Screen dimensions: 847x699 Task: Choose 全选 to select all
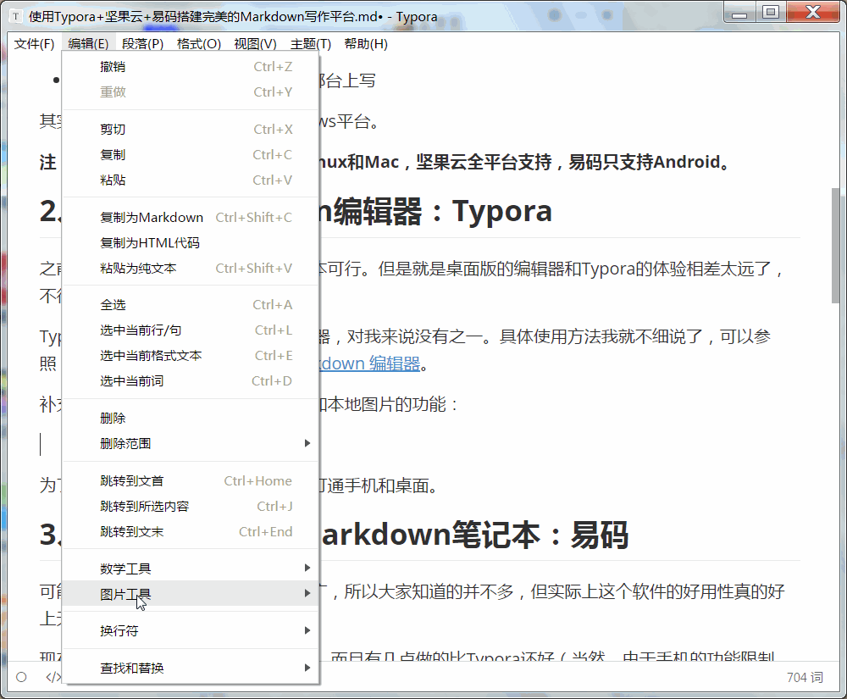pyautogui.click(x=191, y=305)
